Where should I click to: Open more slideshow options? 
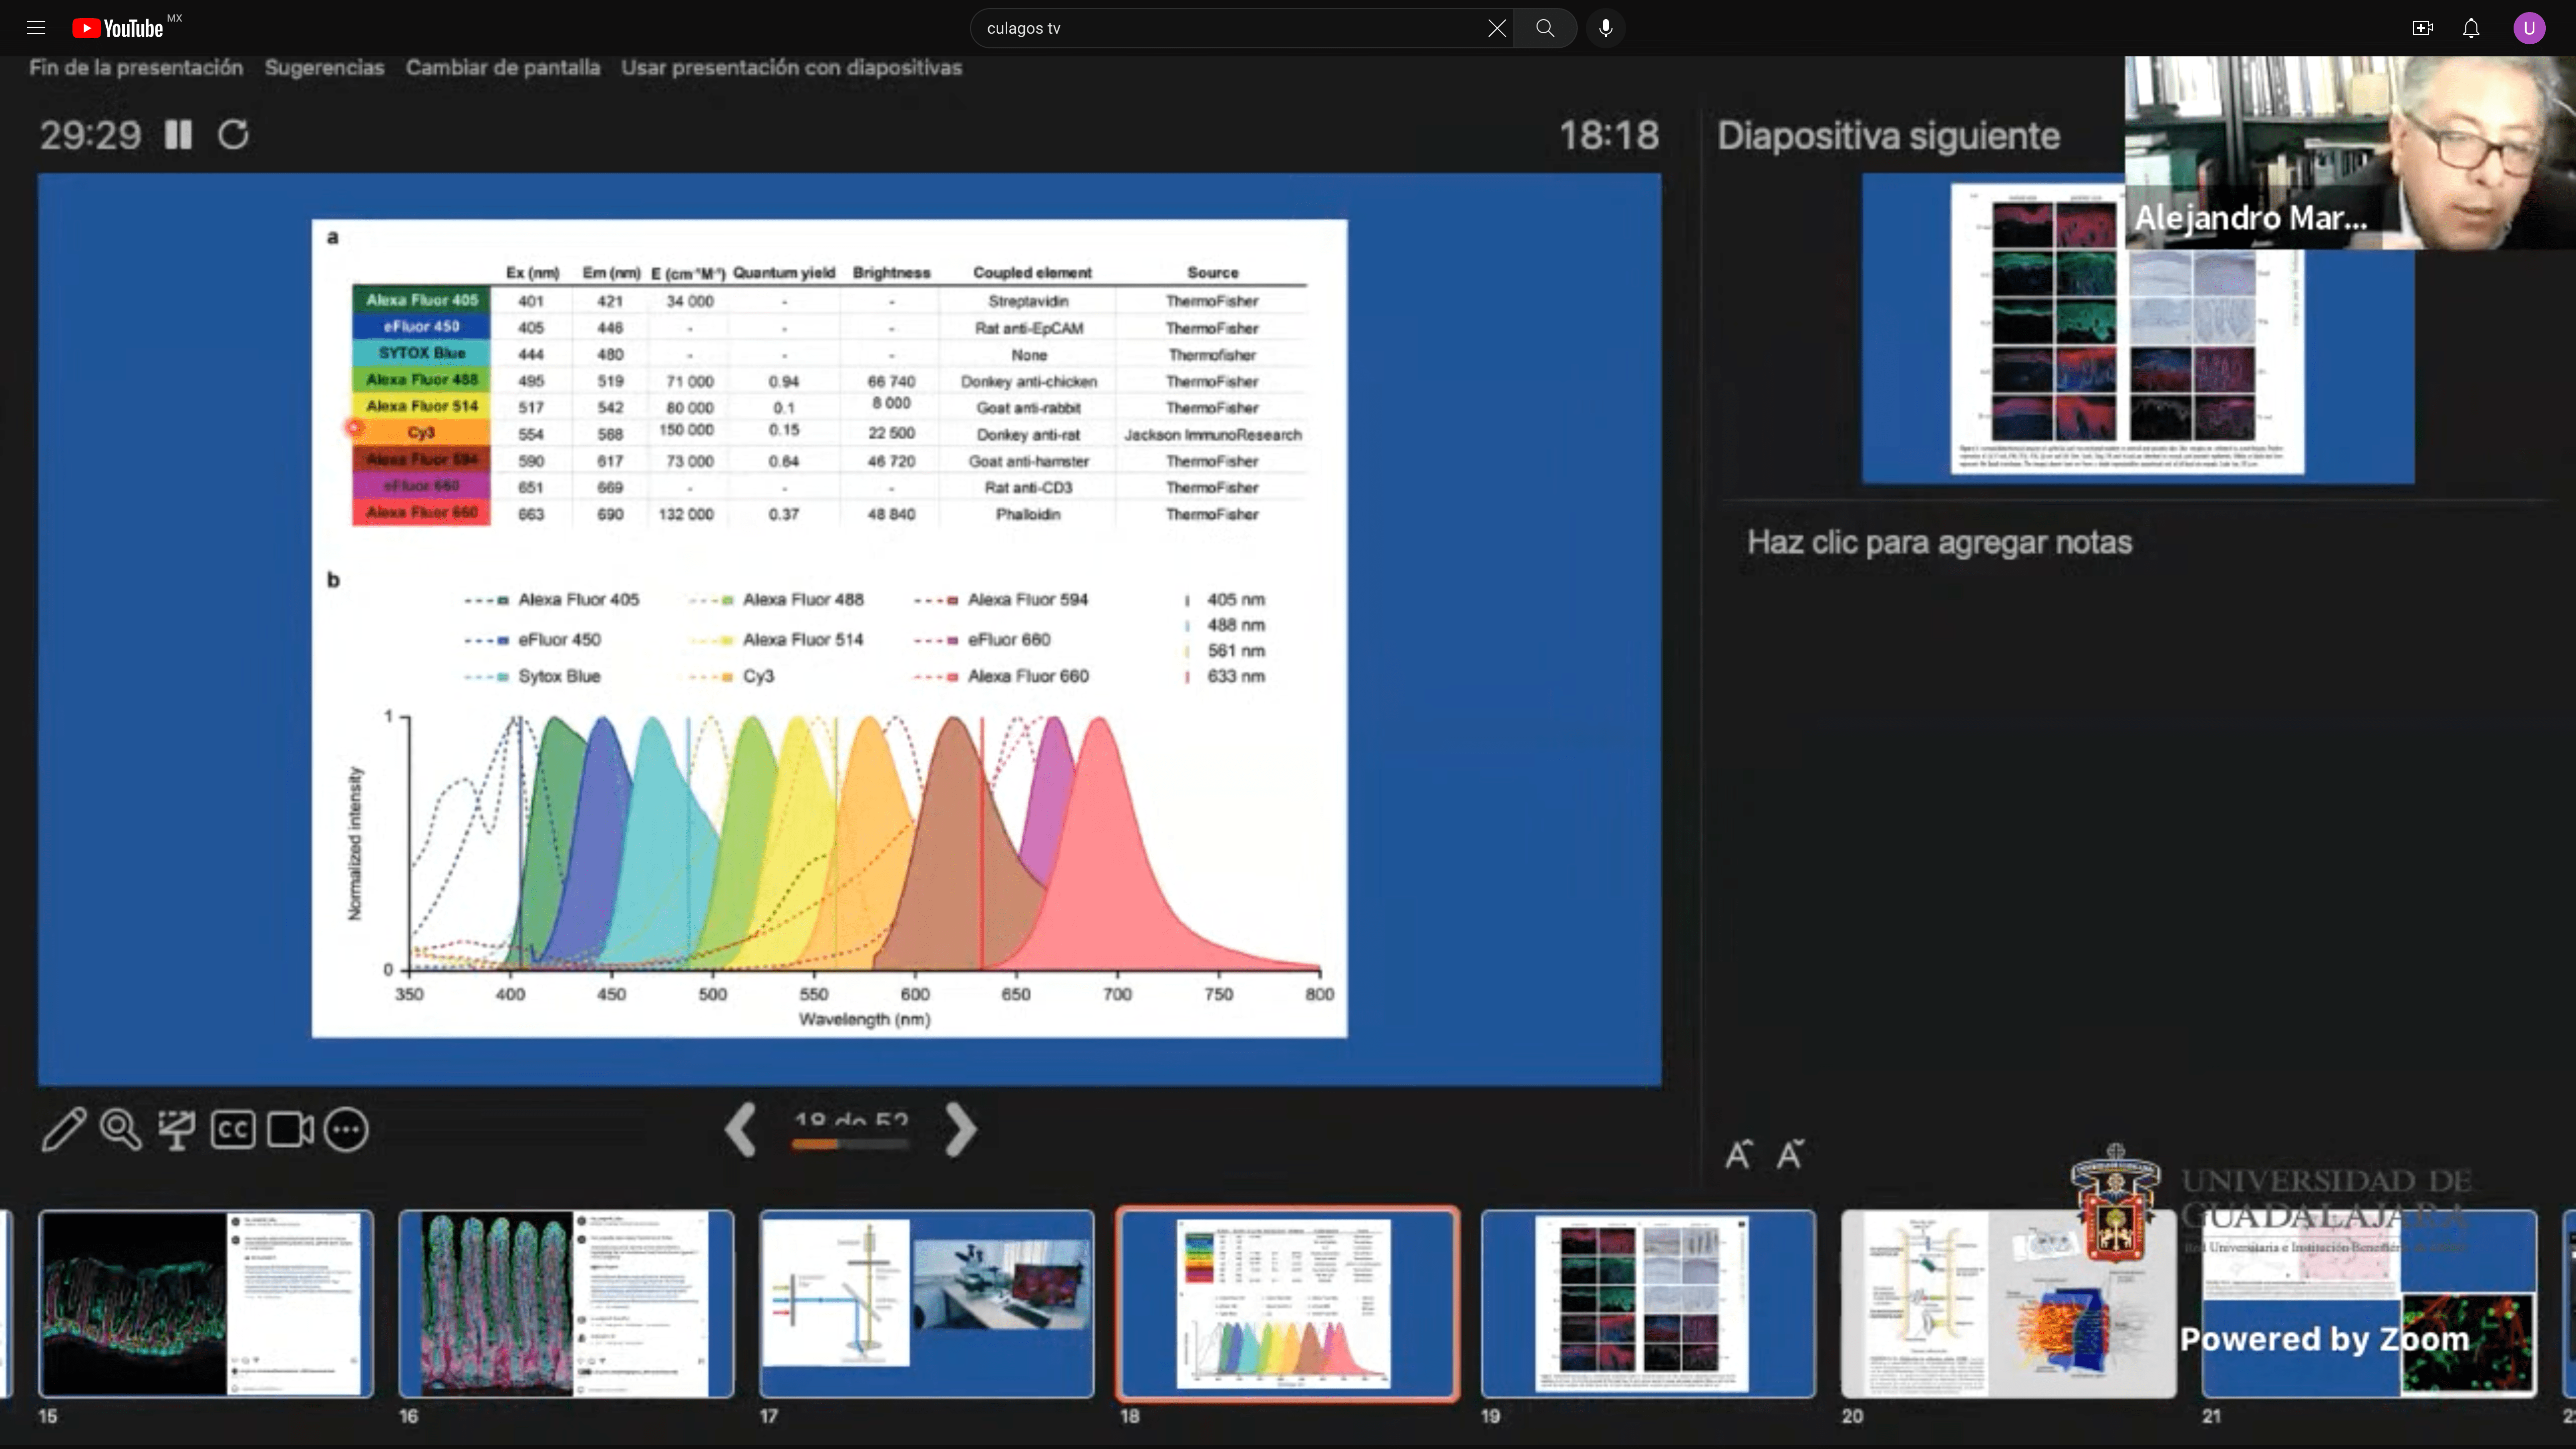coord(346,1130)
